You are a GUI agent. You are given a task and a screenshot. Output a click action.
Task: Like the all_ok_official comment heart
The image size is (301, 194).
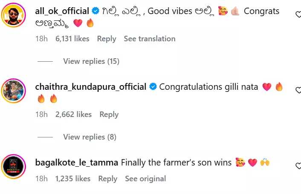point(298,14)
